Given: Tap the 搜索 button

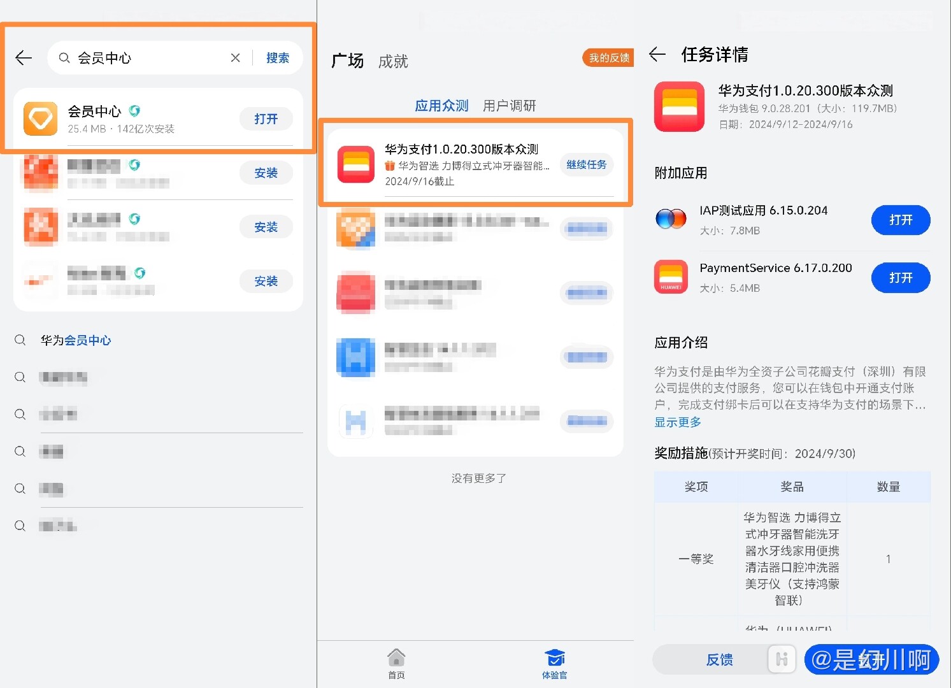Looking at the screenshot, I should pyautogui.click(x=278, y=58).
